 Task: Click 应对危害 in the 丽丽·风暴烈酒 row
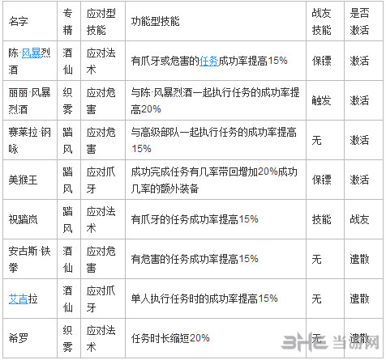(101, 100)
